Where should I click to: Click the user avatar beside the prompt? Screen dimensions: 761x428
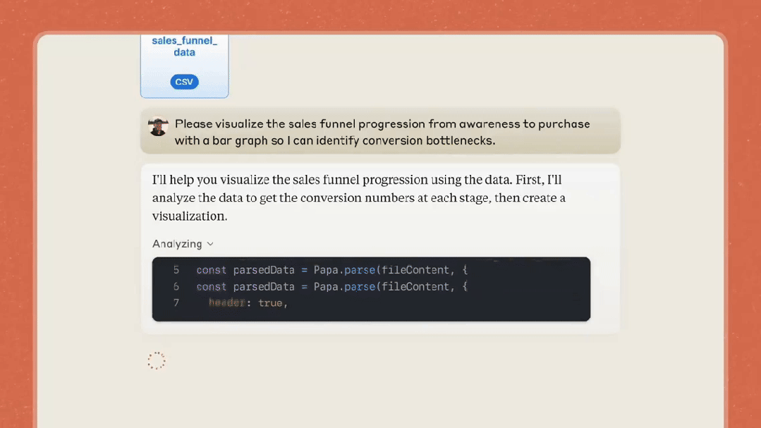[158, 126]
